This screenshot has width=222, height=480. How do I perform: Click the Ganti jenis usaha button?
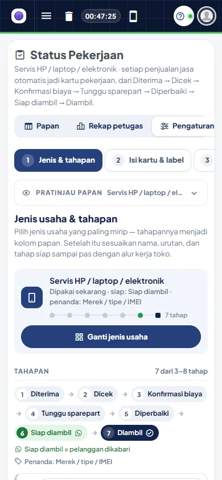coord(111,337)
